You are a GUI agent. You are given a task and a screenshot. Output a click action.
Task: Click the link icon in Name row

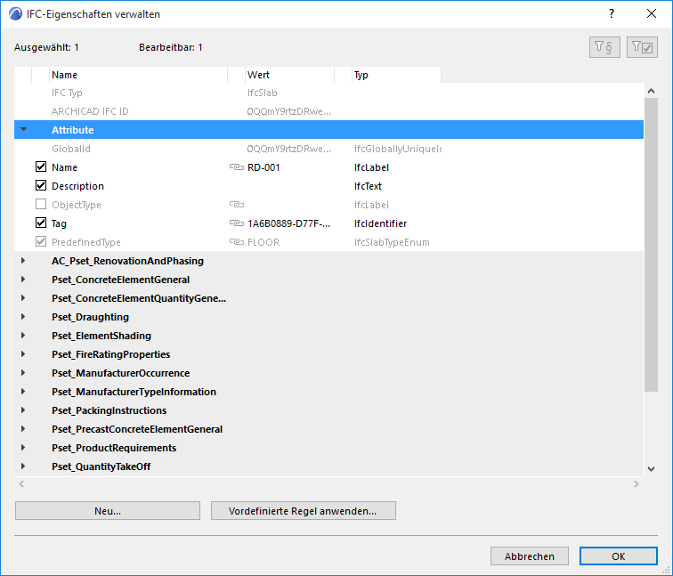237,167
